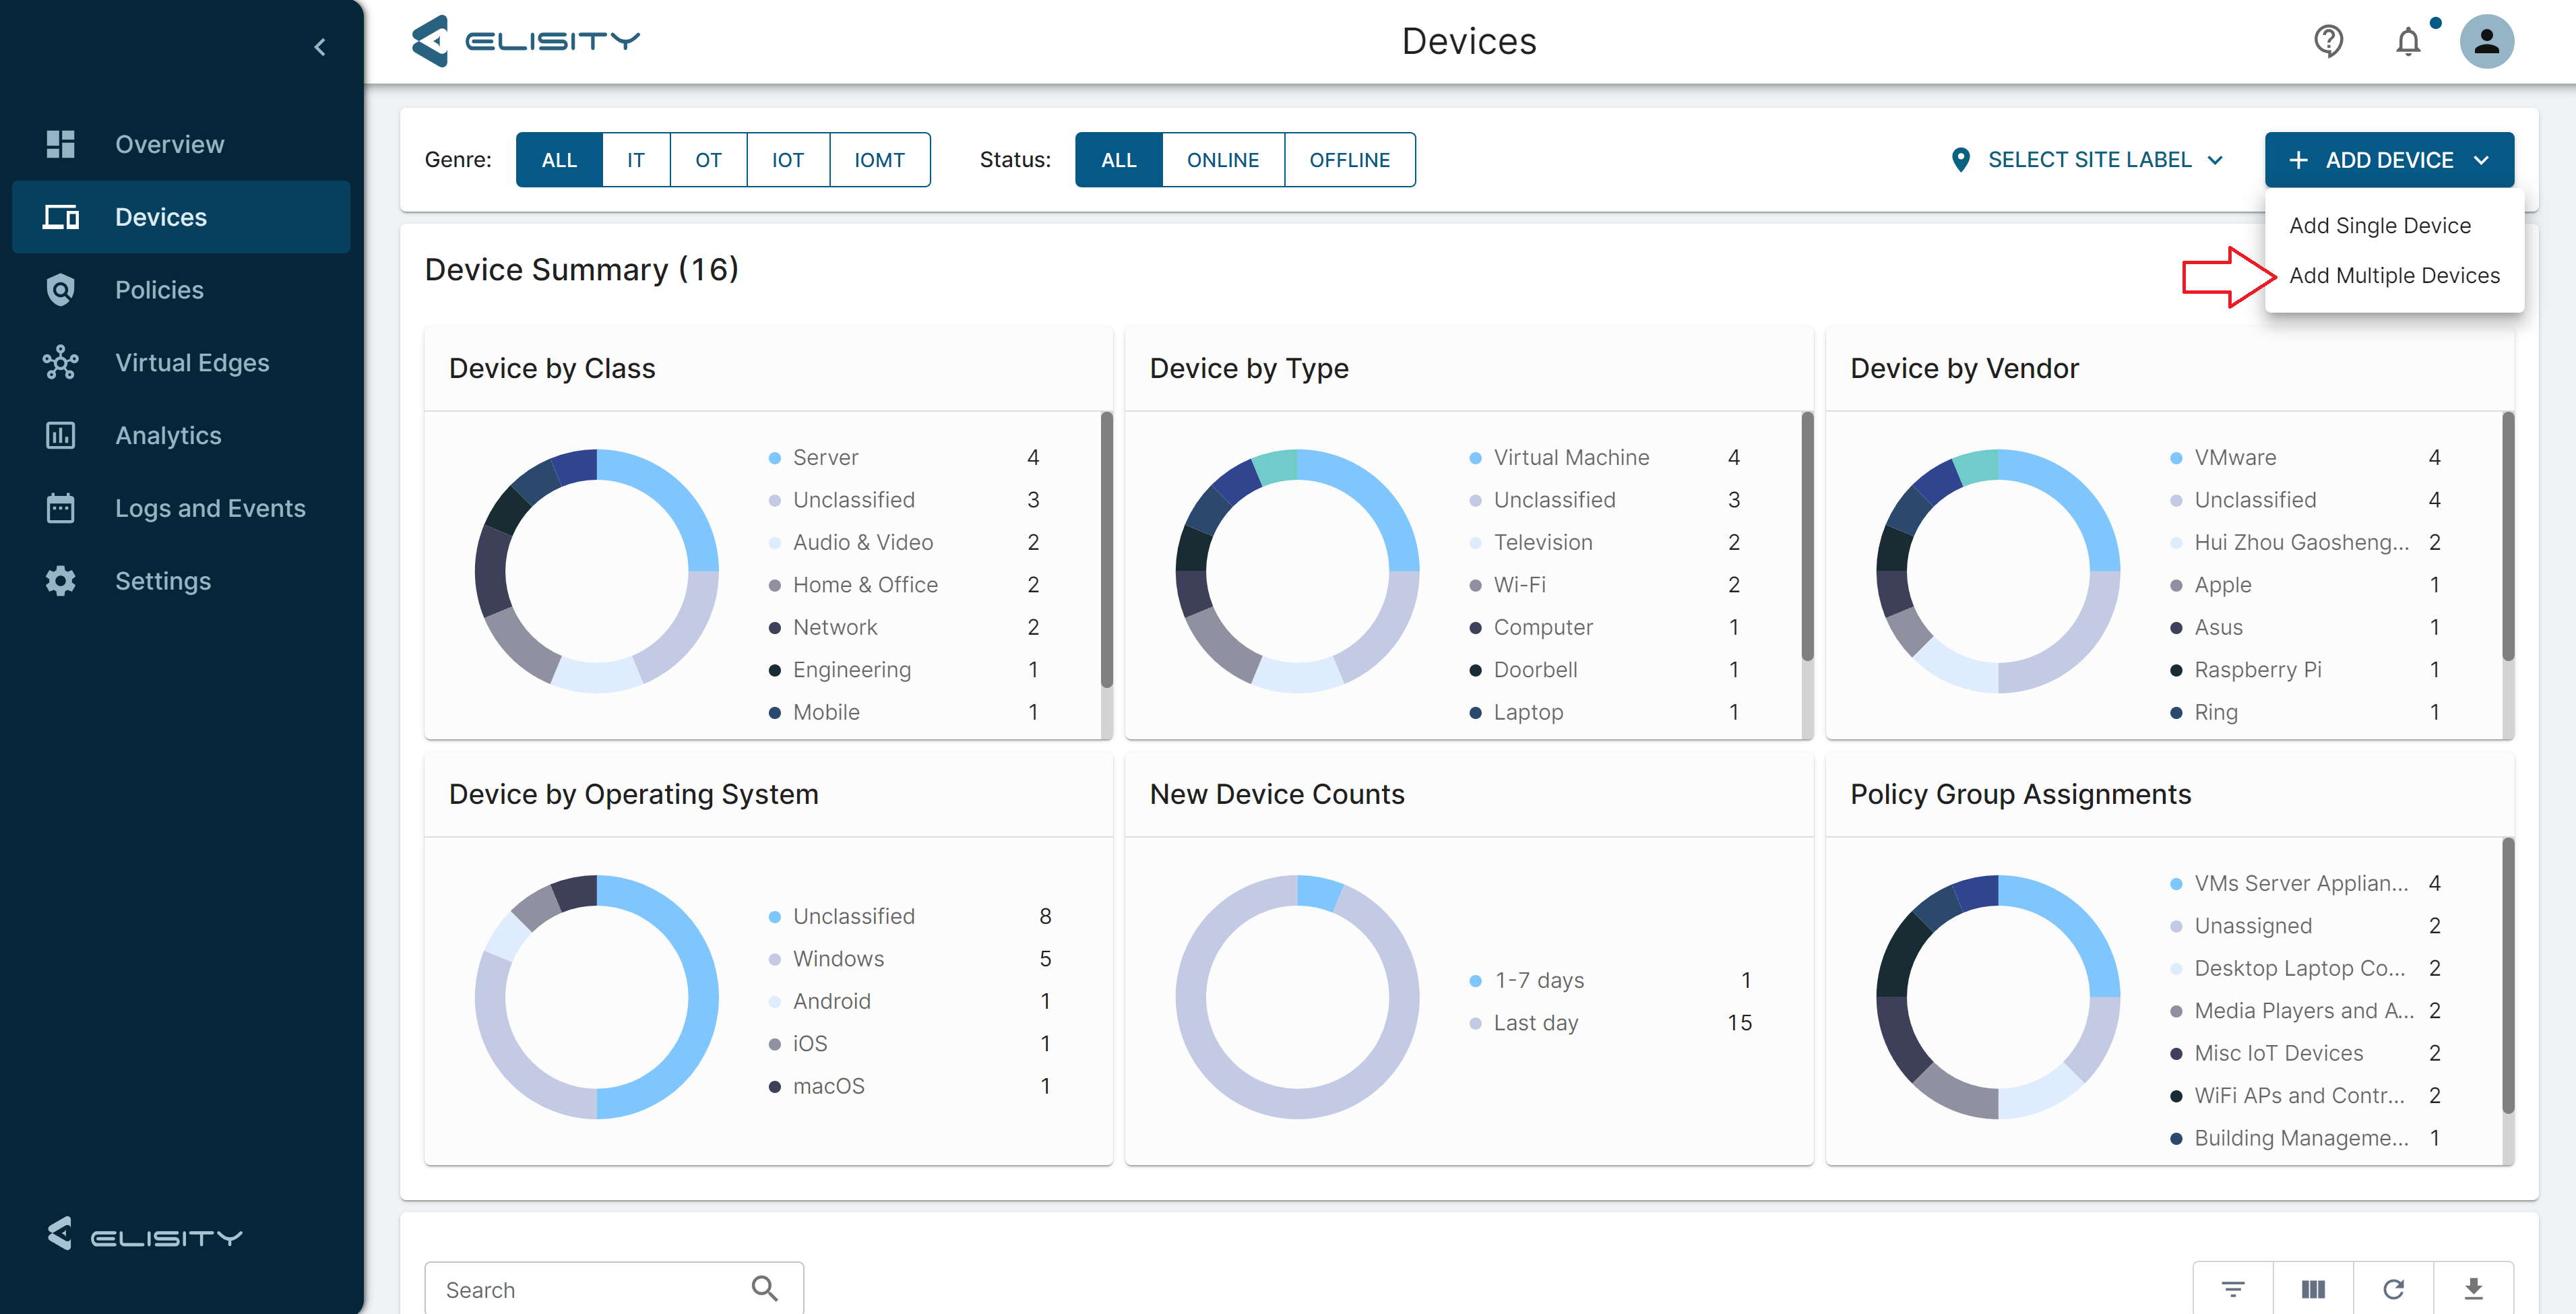Open the help question mark icon
The width and height of the screenshot is (2576, 1314).
(x=2328, y=41)
